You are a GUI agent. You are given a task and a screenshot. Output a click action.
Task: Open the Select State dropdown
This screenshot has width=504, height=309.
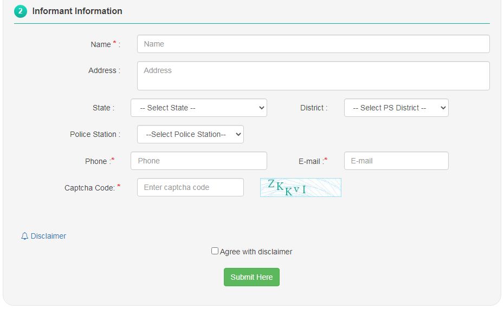pyautogui.click(x=198, y=108)
